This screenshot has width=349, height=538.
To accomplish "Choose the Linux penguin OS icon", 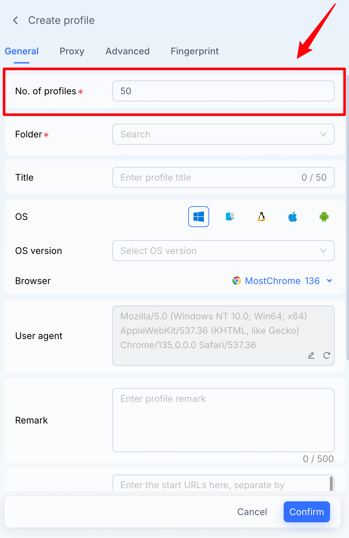I will click(261, 217).
